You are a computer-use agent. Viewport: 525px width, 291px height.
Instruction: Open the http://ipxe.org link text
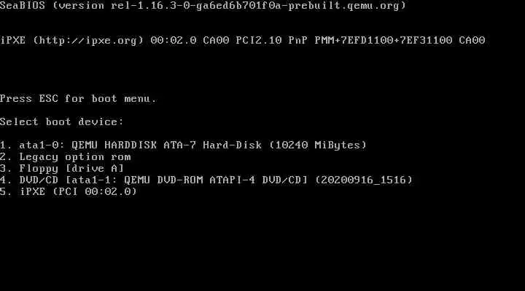pyautogui.click(x=88, y=41)
